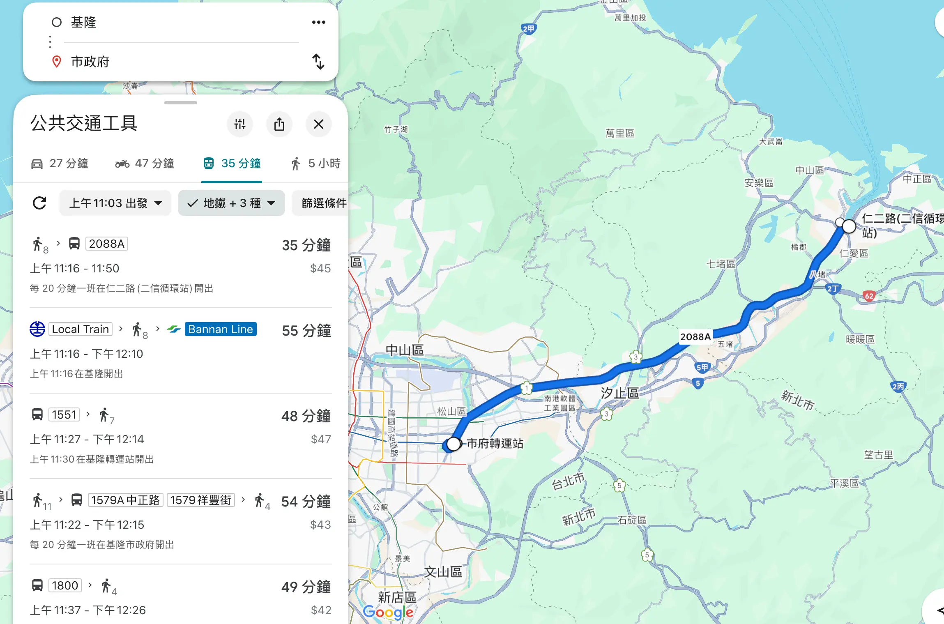Click 文山區 map label

click(x=443, y=571)
